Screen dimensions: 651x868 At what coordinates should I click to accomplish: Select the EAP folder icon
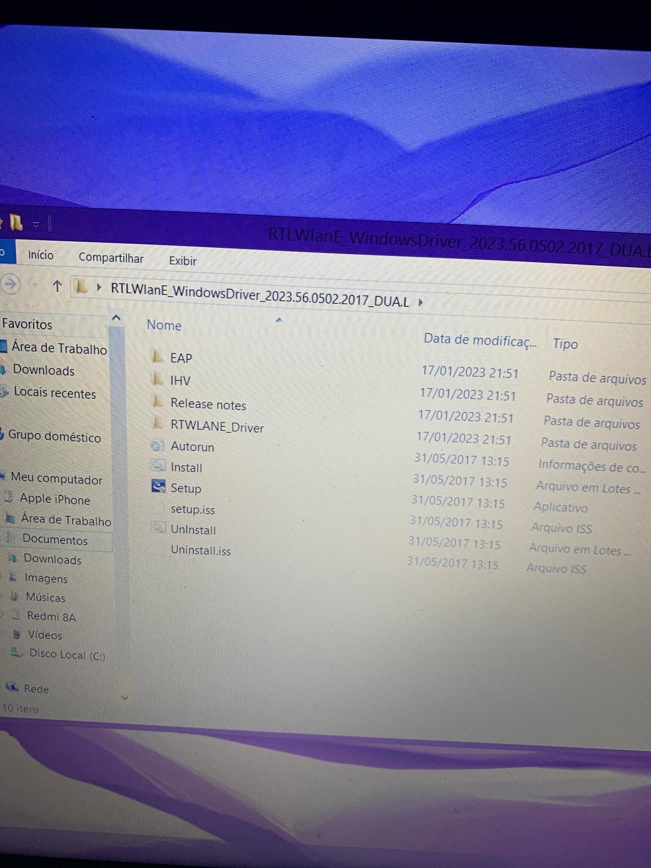pos(157,356)
